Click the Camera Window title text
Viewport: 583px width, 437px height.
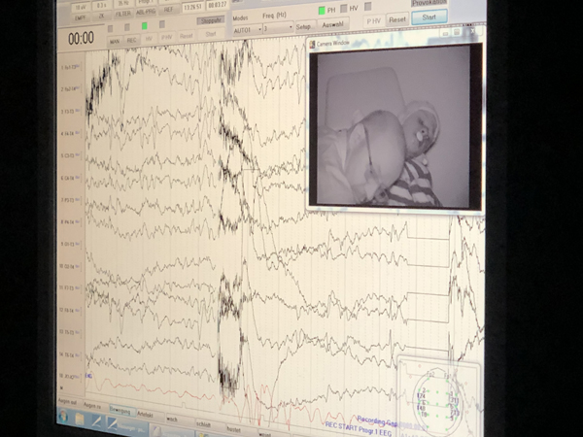(x=332, y=44)
